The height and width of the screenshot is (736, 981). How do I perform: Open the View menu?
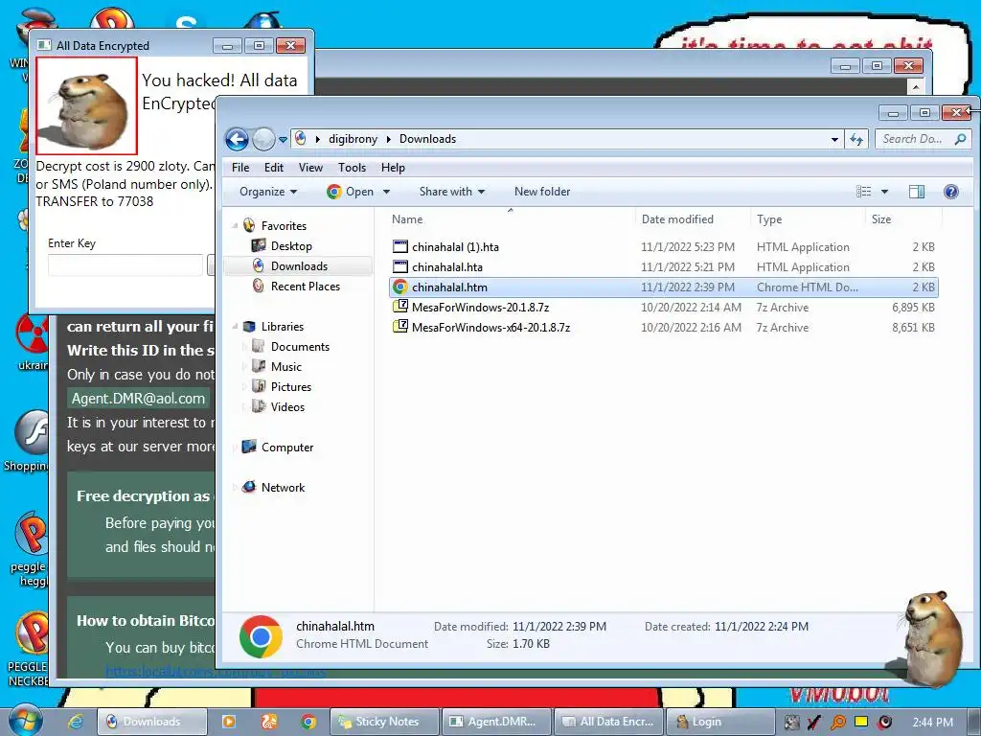click(310, 168)
